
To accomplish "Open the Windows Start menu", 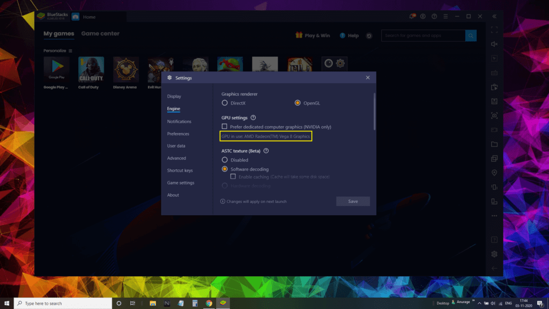I will (6, 304).
